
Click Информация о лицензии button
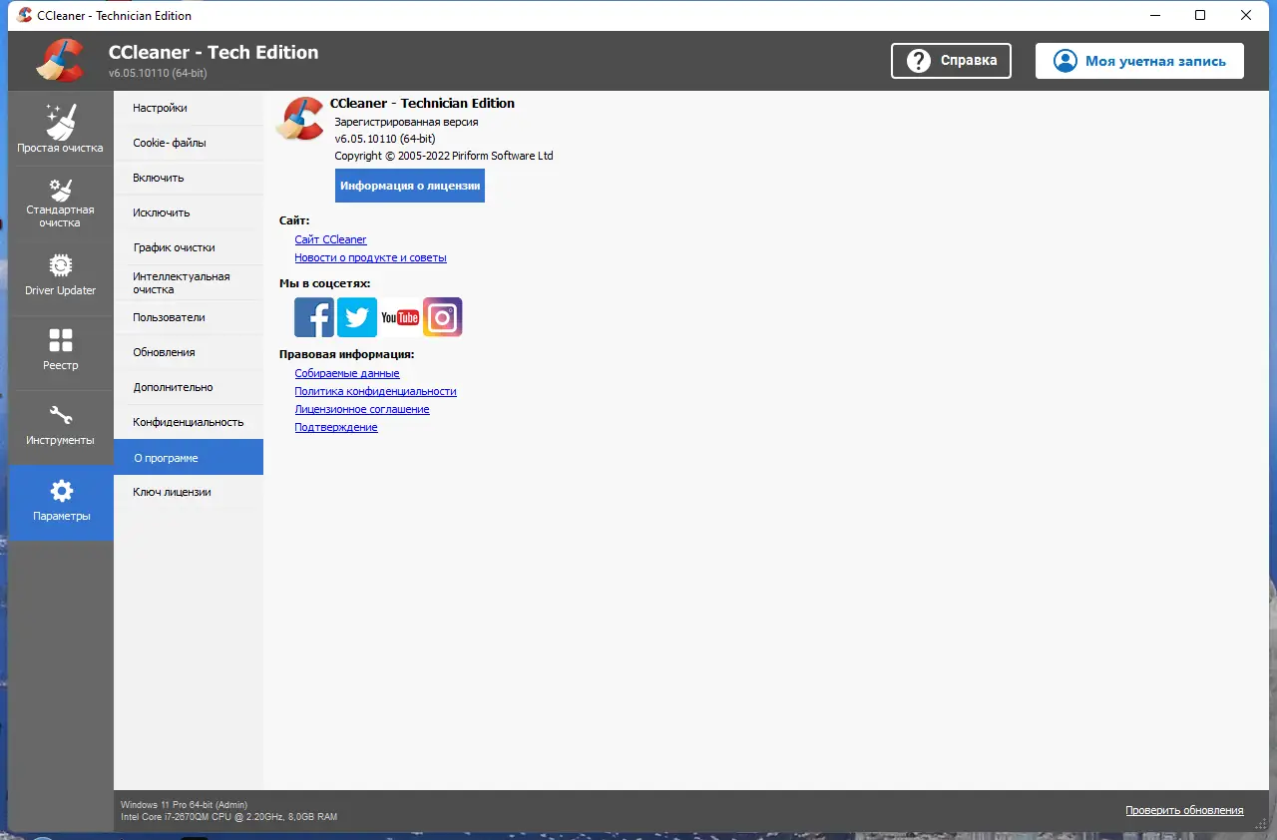pos(410,186)
